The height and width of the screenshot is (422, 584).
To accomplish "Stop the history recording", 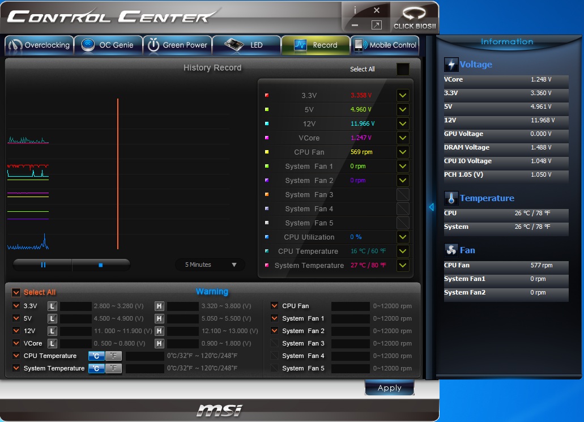I will point(101,265).
